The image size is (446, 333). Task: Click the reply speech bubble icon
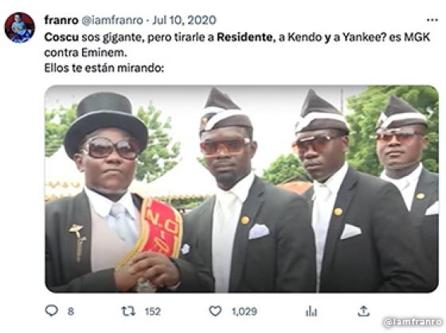coord(52,311)
